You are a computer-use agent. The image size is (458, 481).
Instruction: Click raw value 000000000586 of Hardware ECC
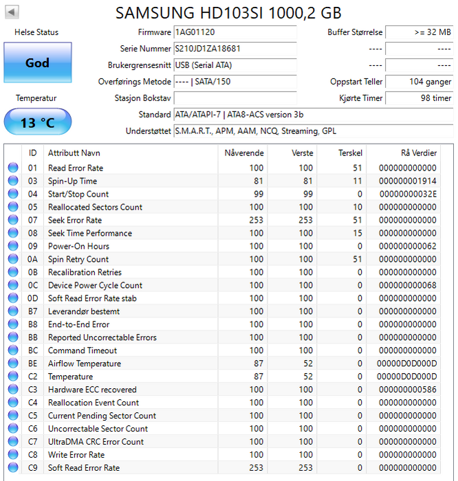(x=408, y=390)
